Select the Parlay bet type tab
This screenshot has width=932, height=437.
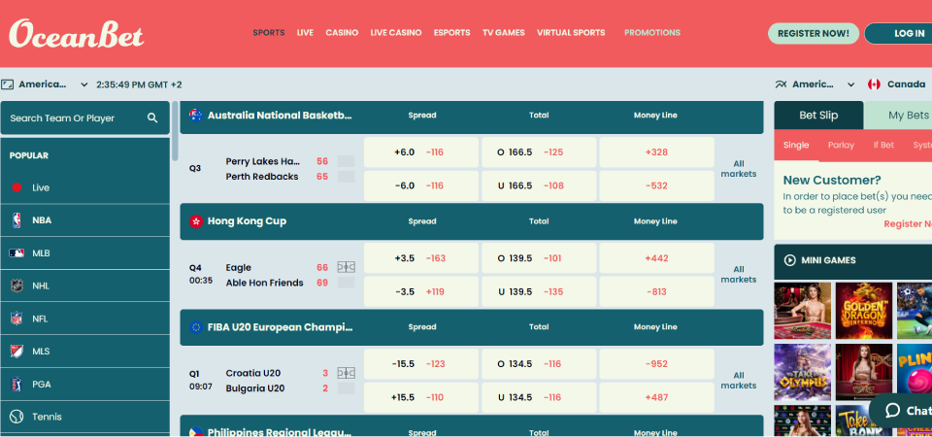(x=841, y=146)
